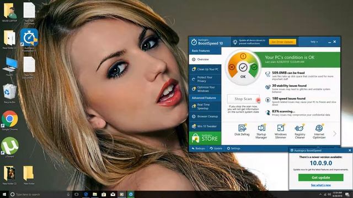Screen dimensions: 353x198
Task: Select the uTorrent desktop icon
Action: coord(9,147)
